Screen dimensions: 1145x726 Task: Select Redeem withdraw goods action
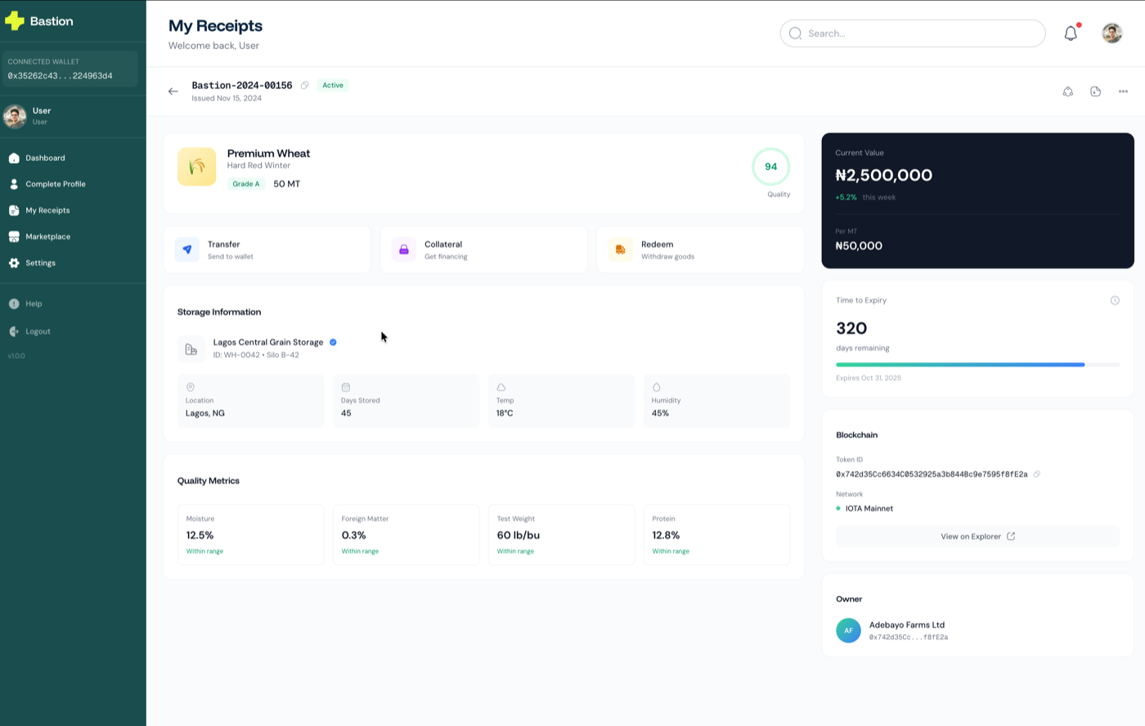coord(700,250)
